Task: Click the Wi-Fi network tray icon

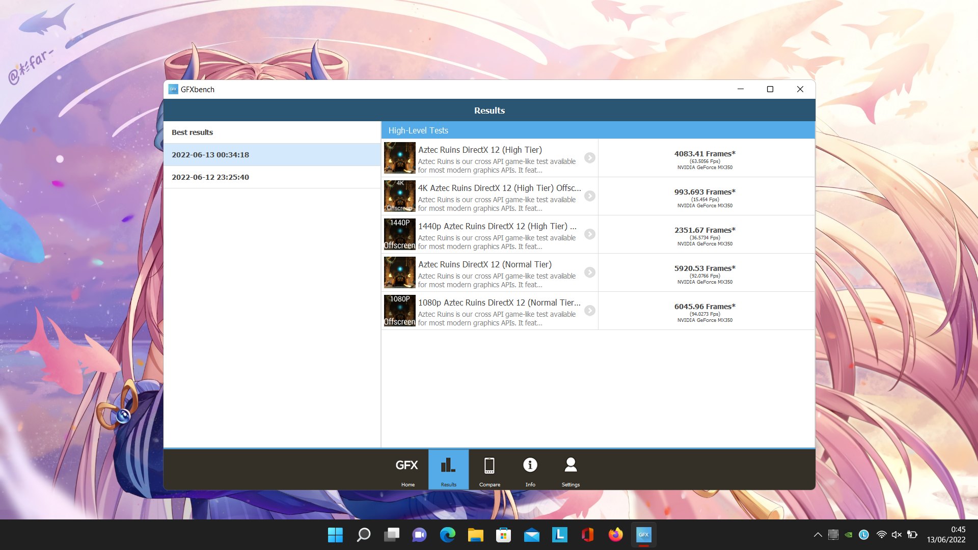Action: coord(881,535)
